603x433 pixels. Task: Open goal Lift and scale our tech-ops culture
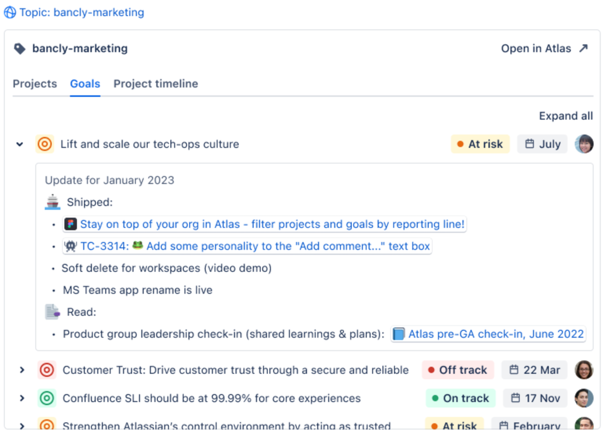coord(150,144)
